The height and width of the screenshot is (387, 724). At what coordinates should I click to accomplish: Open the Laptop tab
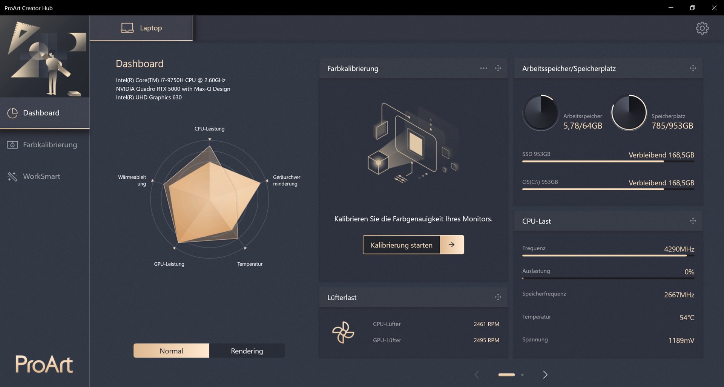(141, 28)
